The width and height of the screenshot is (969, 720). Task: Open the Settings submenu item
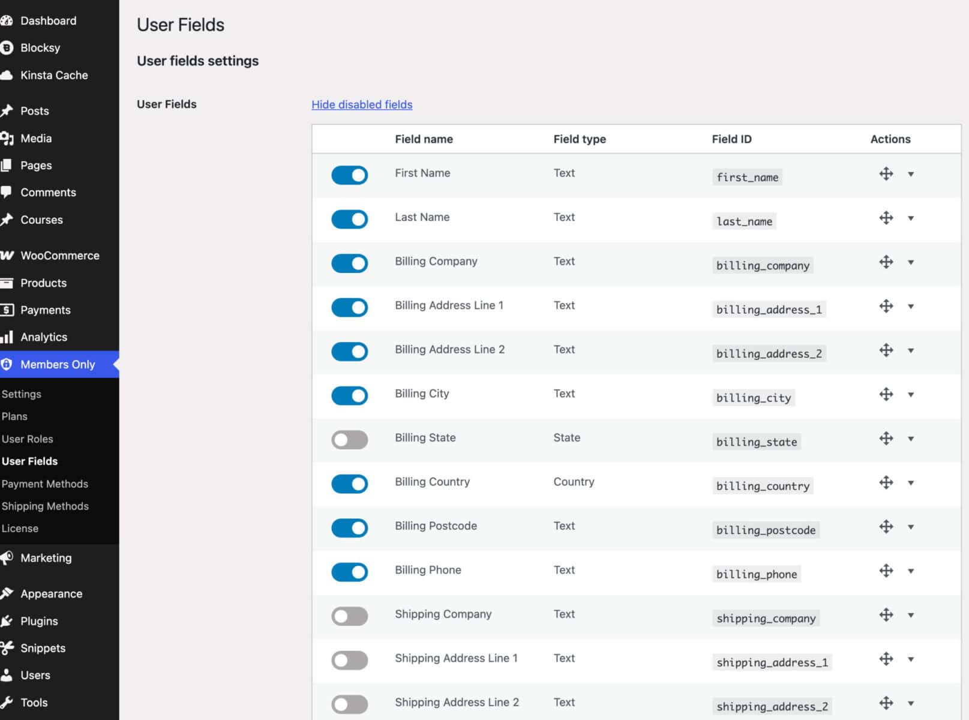(x=22, y=394)
